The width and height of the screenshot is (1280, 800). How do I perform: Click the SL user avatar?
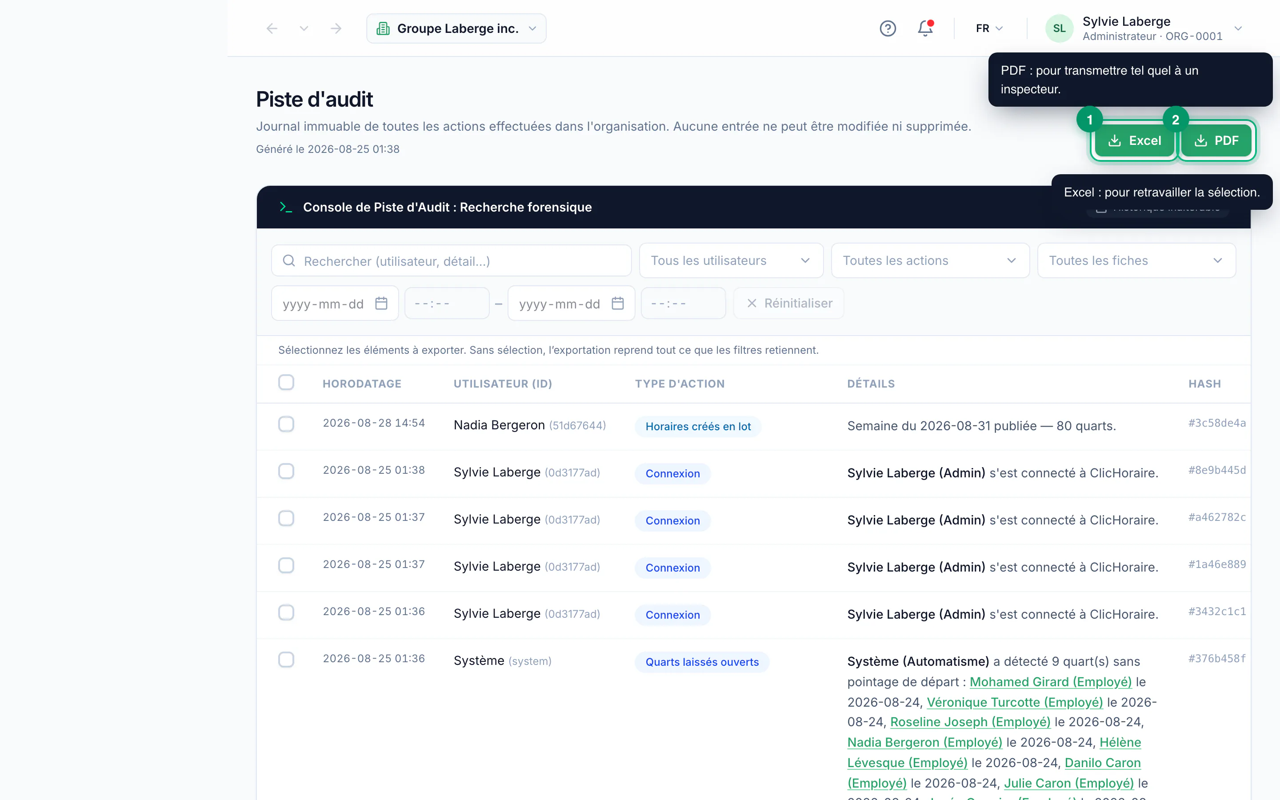tap(1059, 28)
